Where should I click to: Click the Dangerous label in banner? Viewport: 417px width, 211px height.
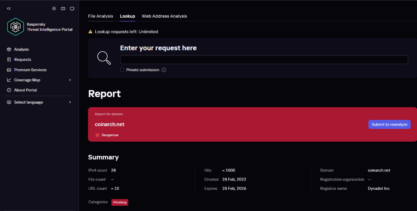pyautogui.click(x=110, y=135)
